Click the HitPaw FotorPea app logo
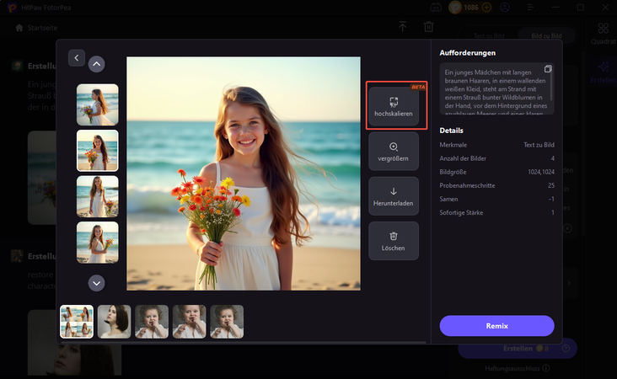The height and width of the screenshot is (379, 617). (x=12, y=8)
